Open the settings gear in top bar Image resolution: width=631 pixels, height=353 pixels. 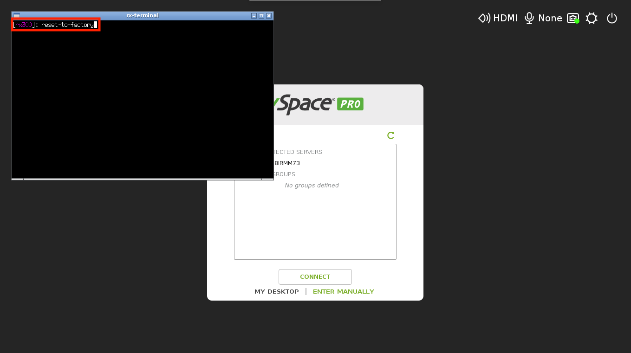tap(591, 18)
